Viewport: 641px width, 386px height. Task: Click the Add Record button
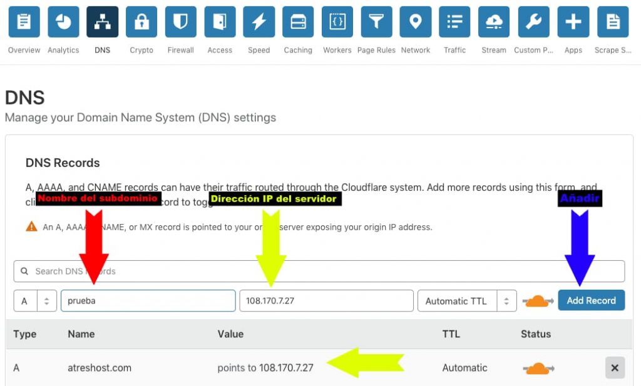point(592,300)
